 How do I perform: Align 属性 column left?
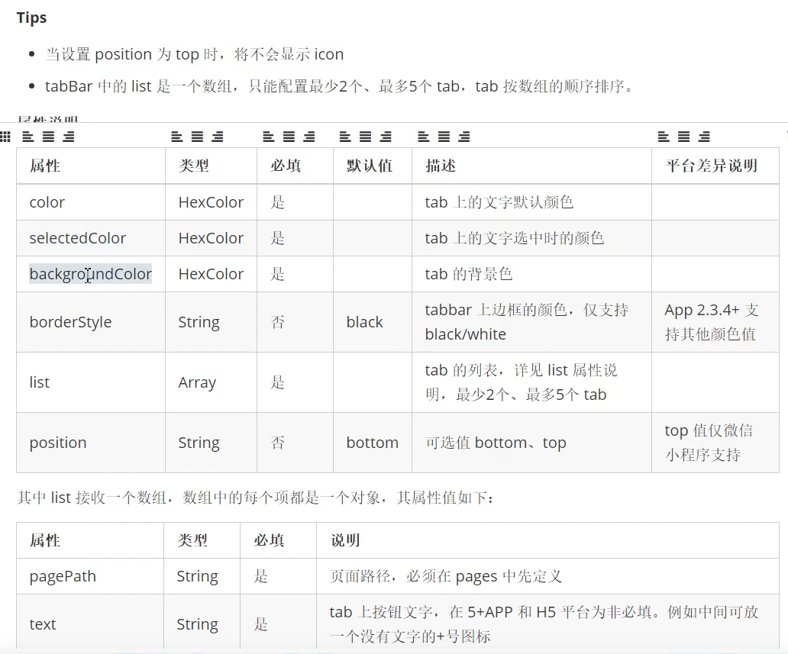click(28, 137)
